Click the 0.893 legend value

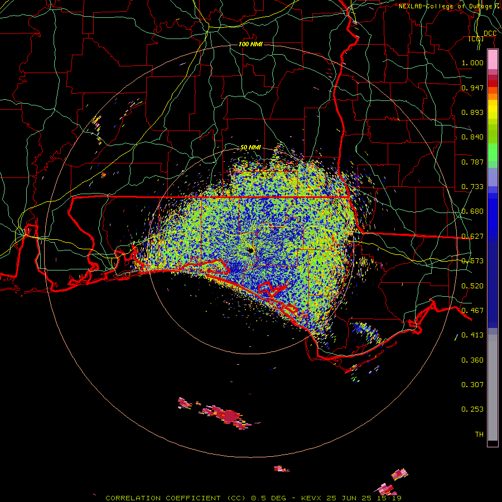[472, 112]
